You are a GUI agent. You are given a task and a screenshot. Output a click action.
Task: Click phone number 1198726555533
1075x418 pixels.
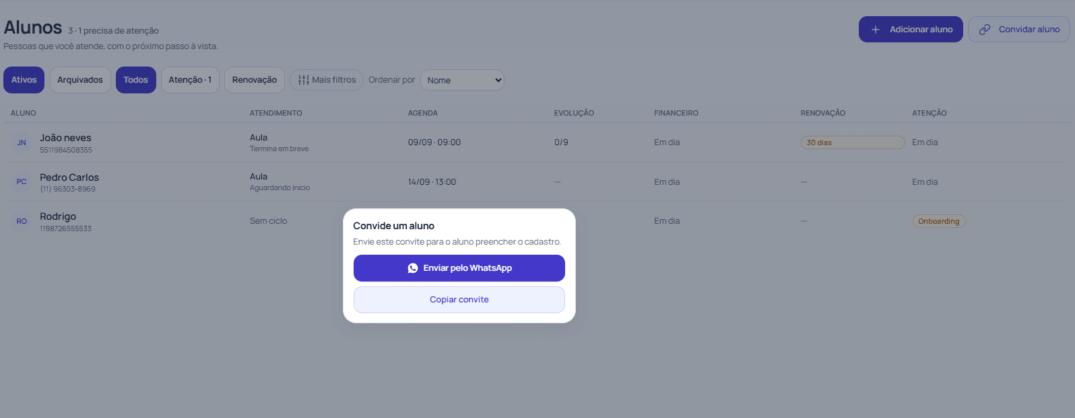pyautogui.click(x=65, y=228)
